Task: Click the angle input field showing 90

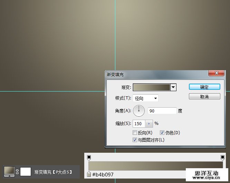Action: coord(162,111)
